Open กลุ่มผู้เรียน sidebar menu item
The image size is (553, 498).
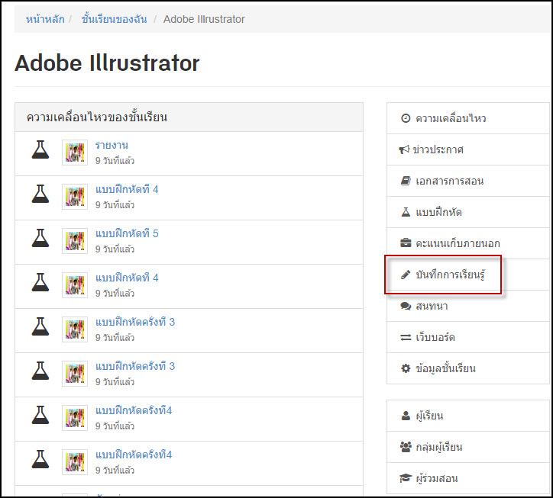[468, 447]
